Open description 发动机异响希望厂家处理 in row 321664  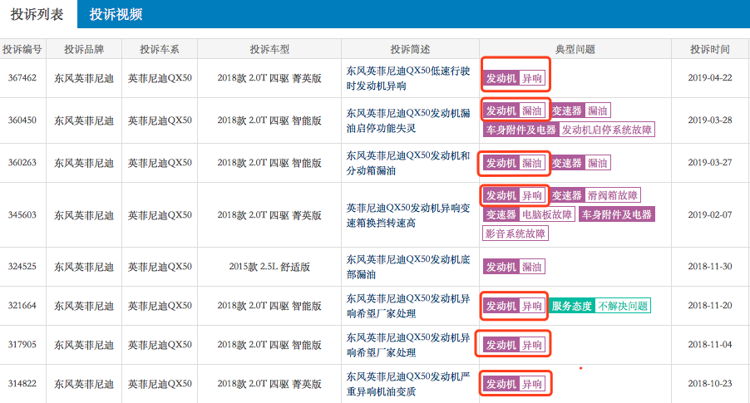[408, 306]
